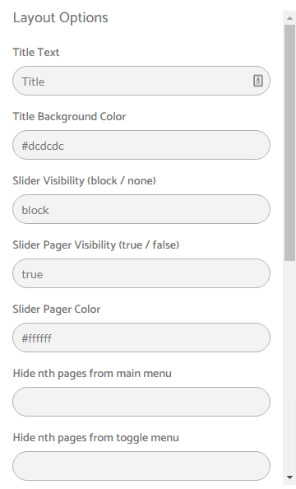This screenshot has height=489, width=296.
Task: Click the scrollbar down arrow
Action: point(289,477)
